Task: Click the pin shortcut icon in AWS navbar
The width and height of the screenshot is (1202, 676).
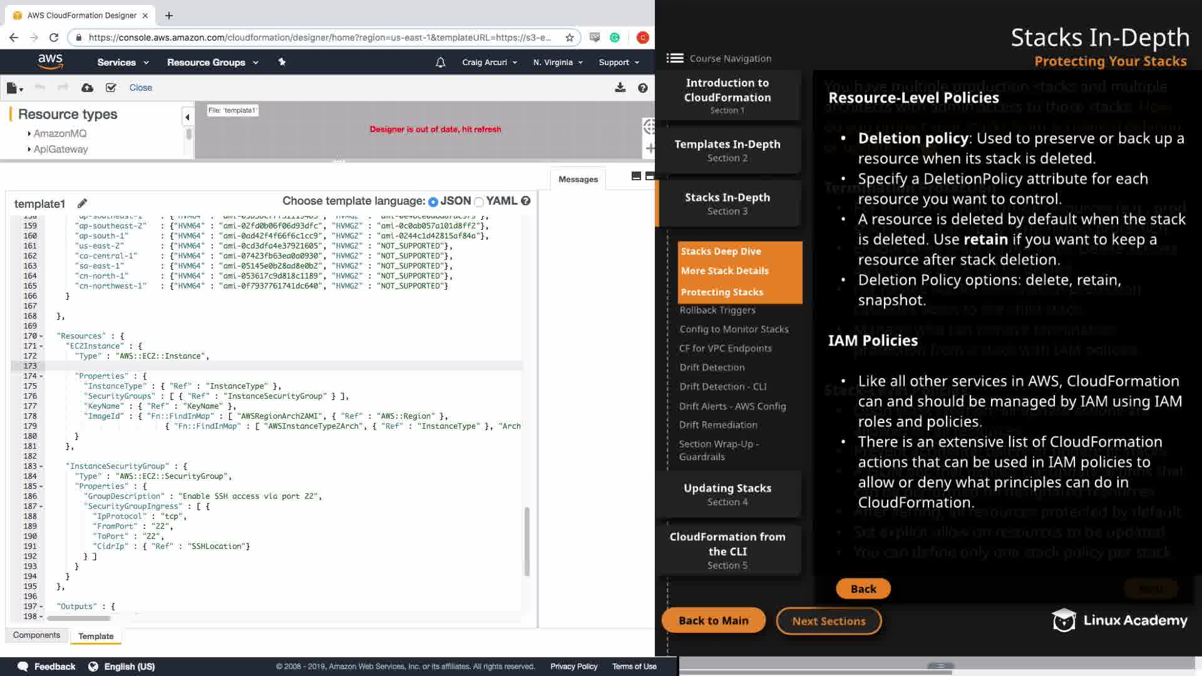Action: tap(282, 62)
